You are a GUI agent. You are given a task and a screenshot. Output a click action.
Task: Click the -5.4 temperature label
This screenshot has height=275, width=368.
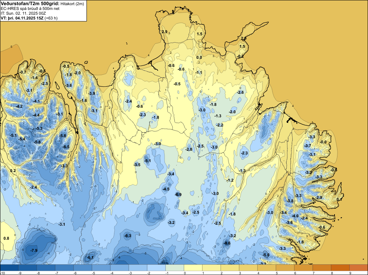22,139
